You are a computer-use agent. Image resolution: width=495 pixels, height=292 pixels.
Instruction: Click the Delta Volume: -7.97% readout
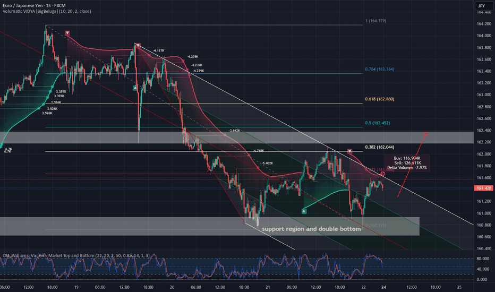[x=407, y=168]
